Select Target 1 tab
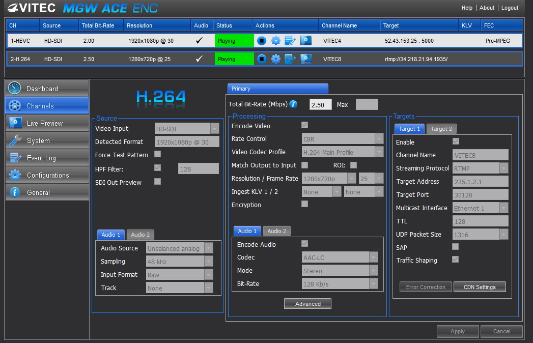The width and height of the screenshot is (533, 343). point(409,128)
